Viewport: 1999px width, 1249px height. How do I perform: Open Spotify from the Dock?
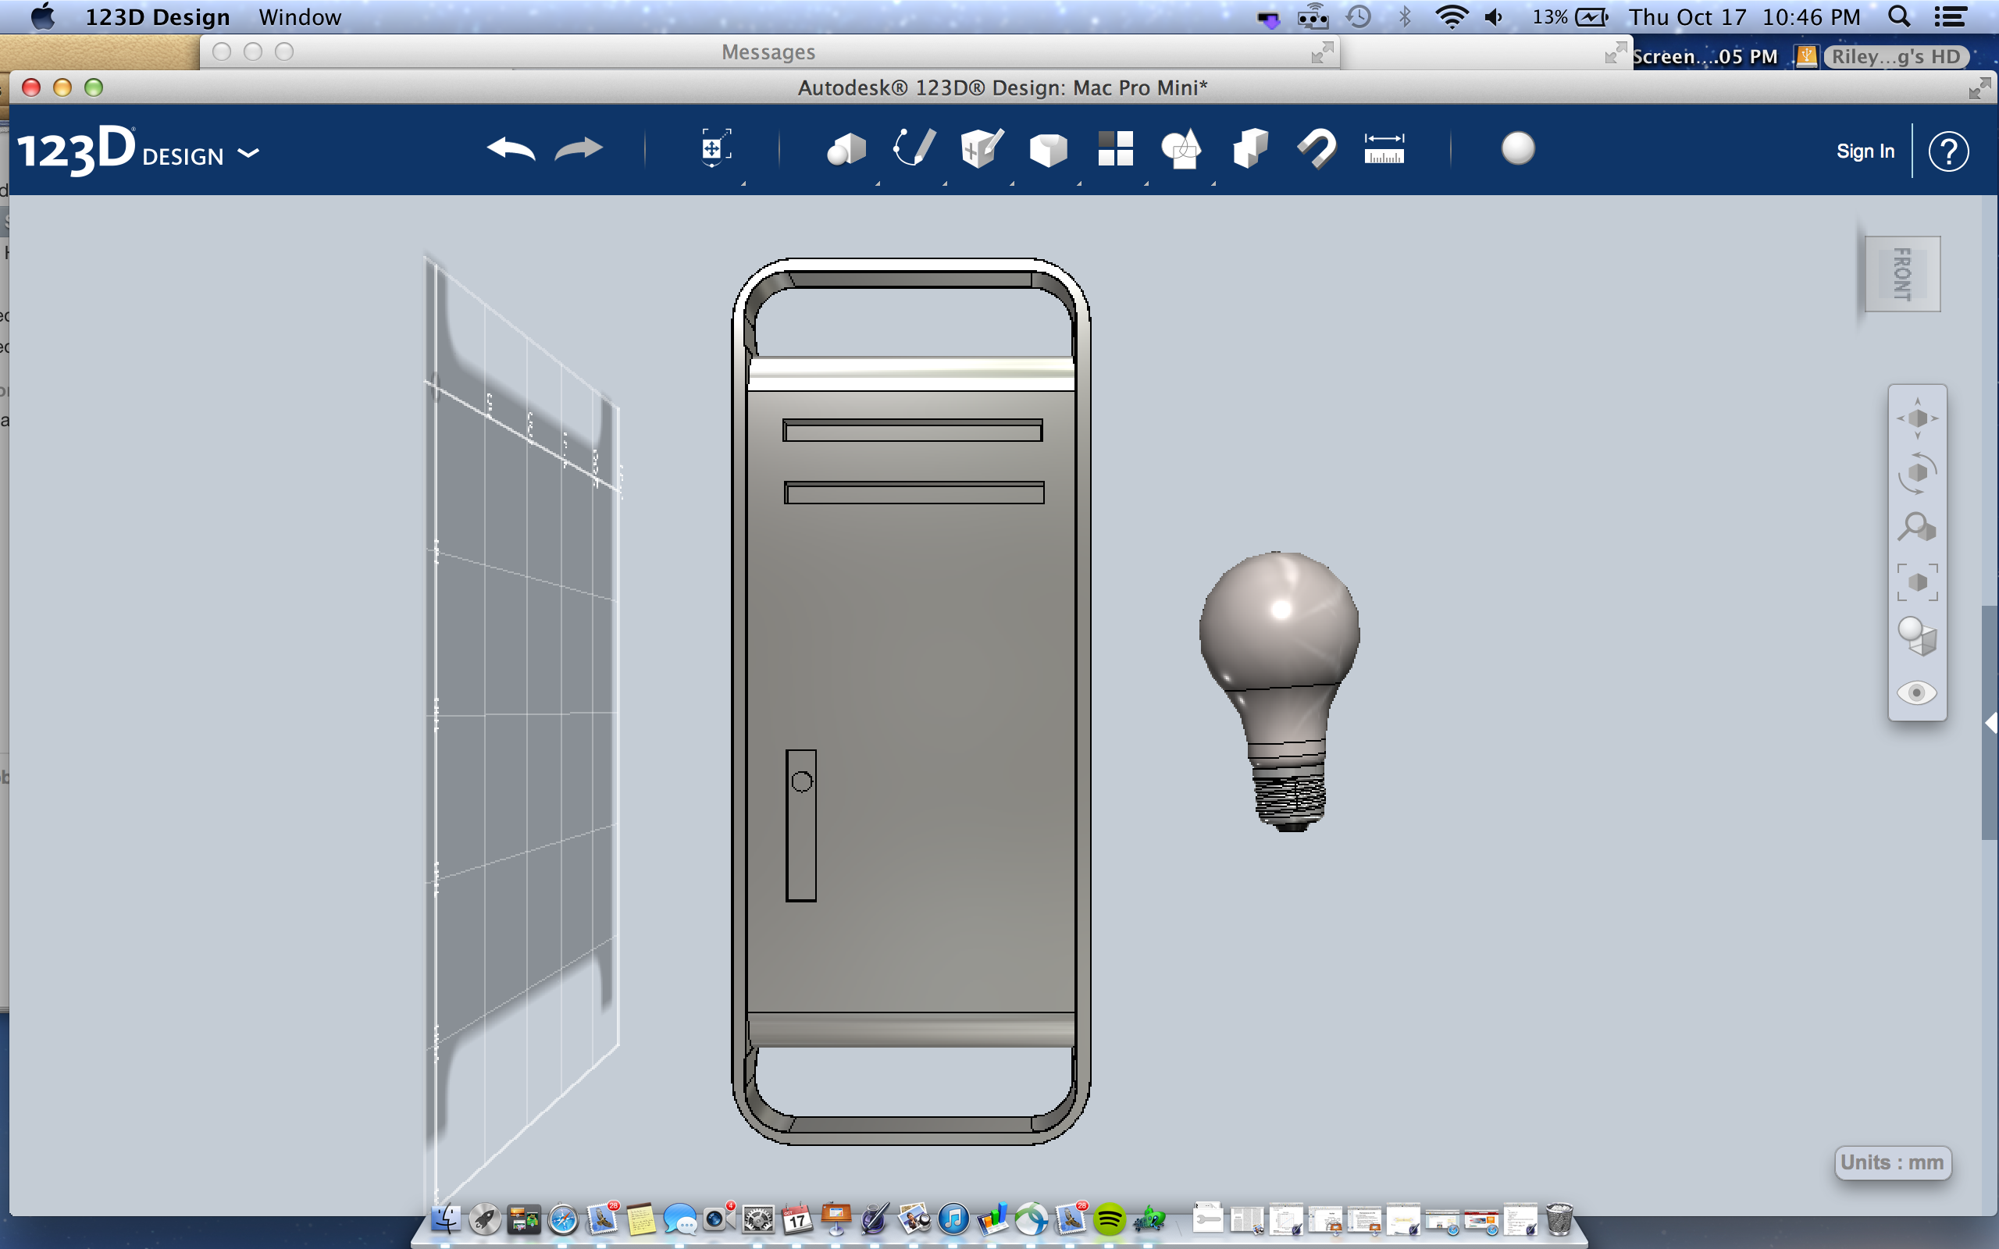pyautogui.click(x=1110, y=1219)
